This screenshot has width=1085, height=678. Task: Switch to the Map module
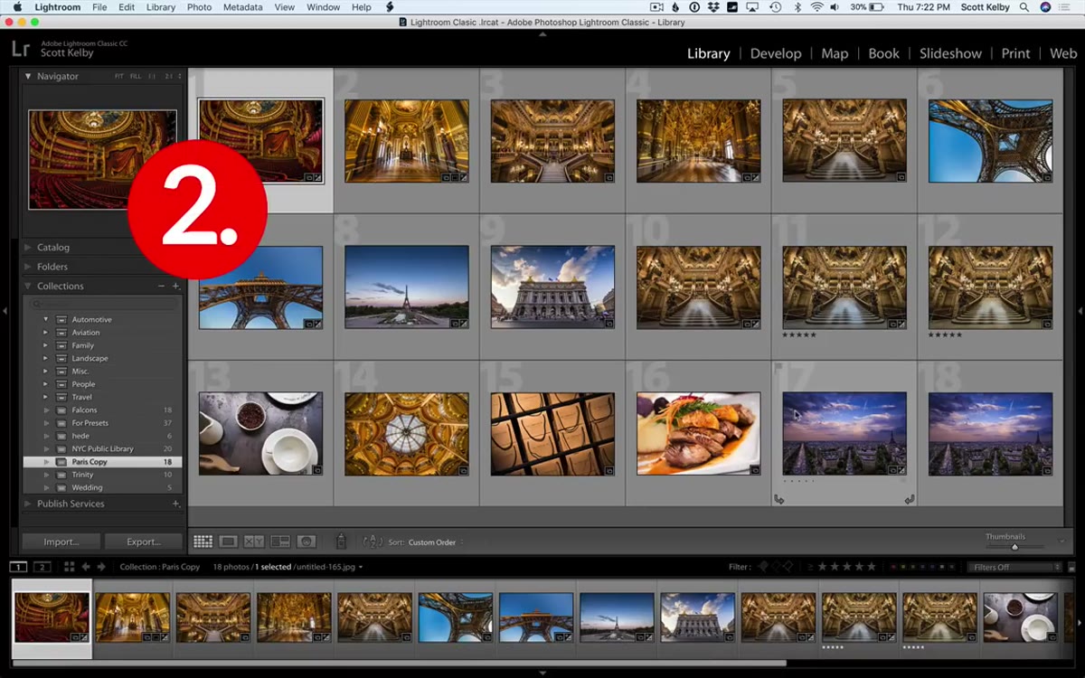click(x=835, y=53)
